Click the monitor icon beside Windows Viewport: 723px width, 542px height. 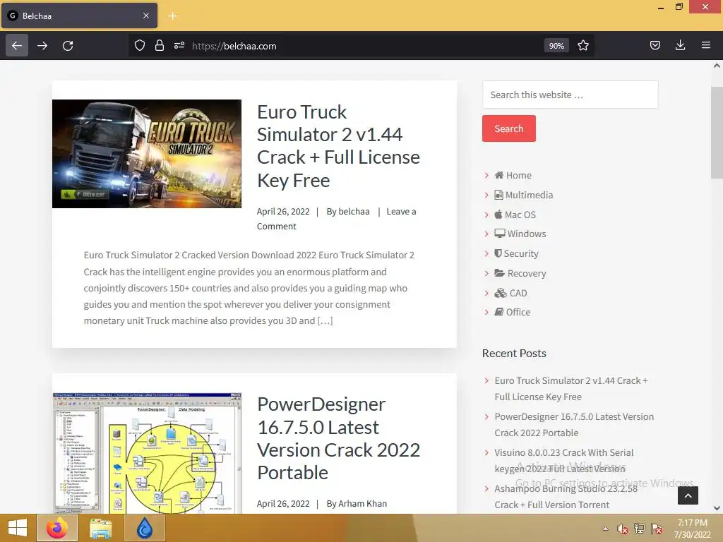(x=500, y=233)
